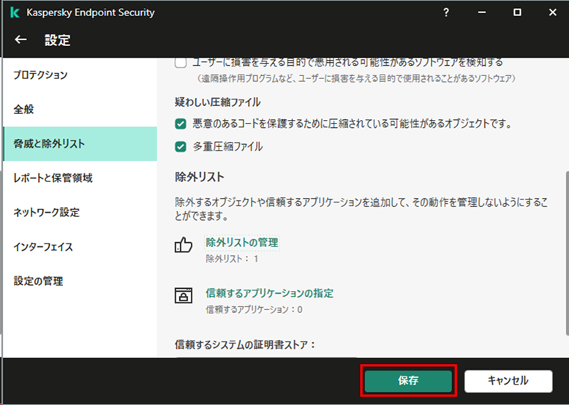
Task: Click the 信頼するシステムの証明書ストア: label
Action: 245,344
